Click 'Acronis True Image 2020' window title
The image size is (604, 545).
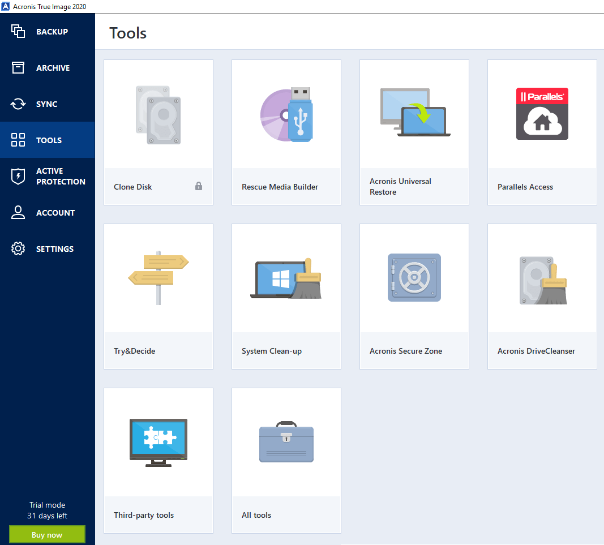pyautogui.click(x=50, y=7)
